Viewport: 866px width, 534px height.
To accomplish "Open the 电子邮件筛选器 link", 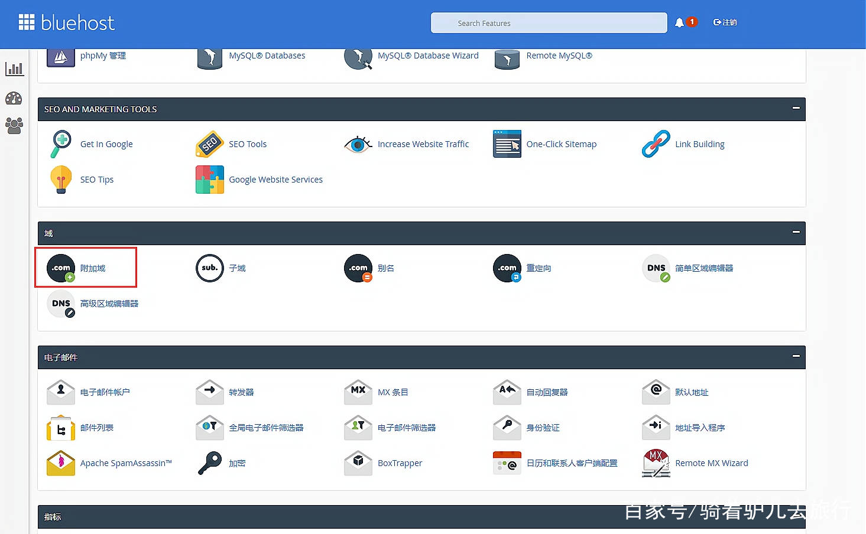I will coord(407,428).
